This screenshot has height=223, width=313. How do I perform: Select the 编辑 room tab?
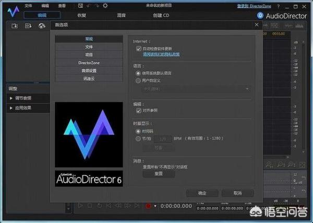(x=42, y=15)
